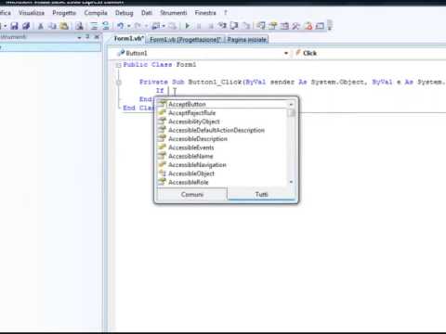
Task: Open the Error List toolbar icon
Action: (308, 26)
